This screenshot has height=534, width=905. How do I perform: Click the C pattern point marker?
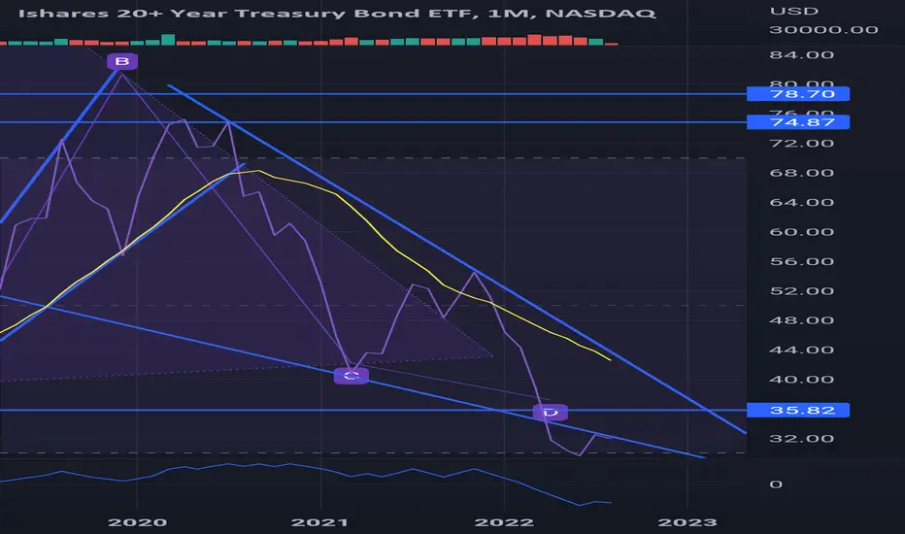click(351, 376)
